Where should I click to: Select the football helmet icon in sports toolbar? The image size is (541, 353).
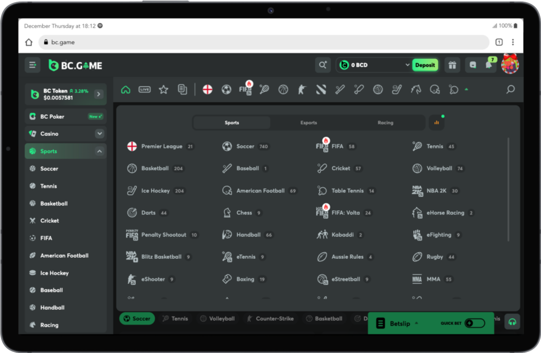435,90
